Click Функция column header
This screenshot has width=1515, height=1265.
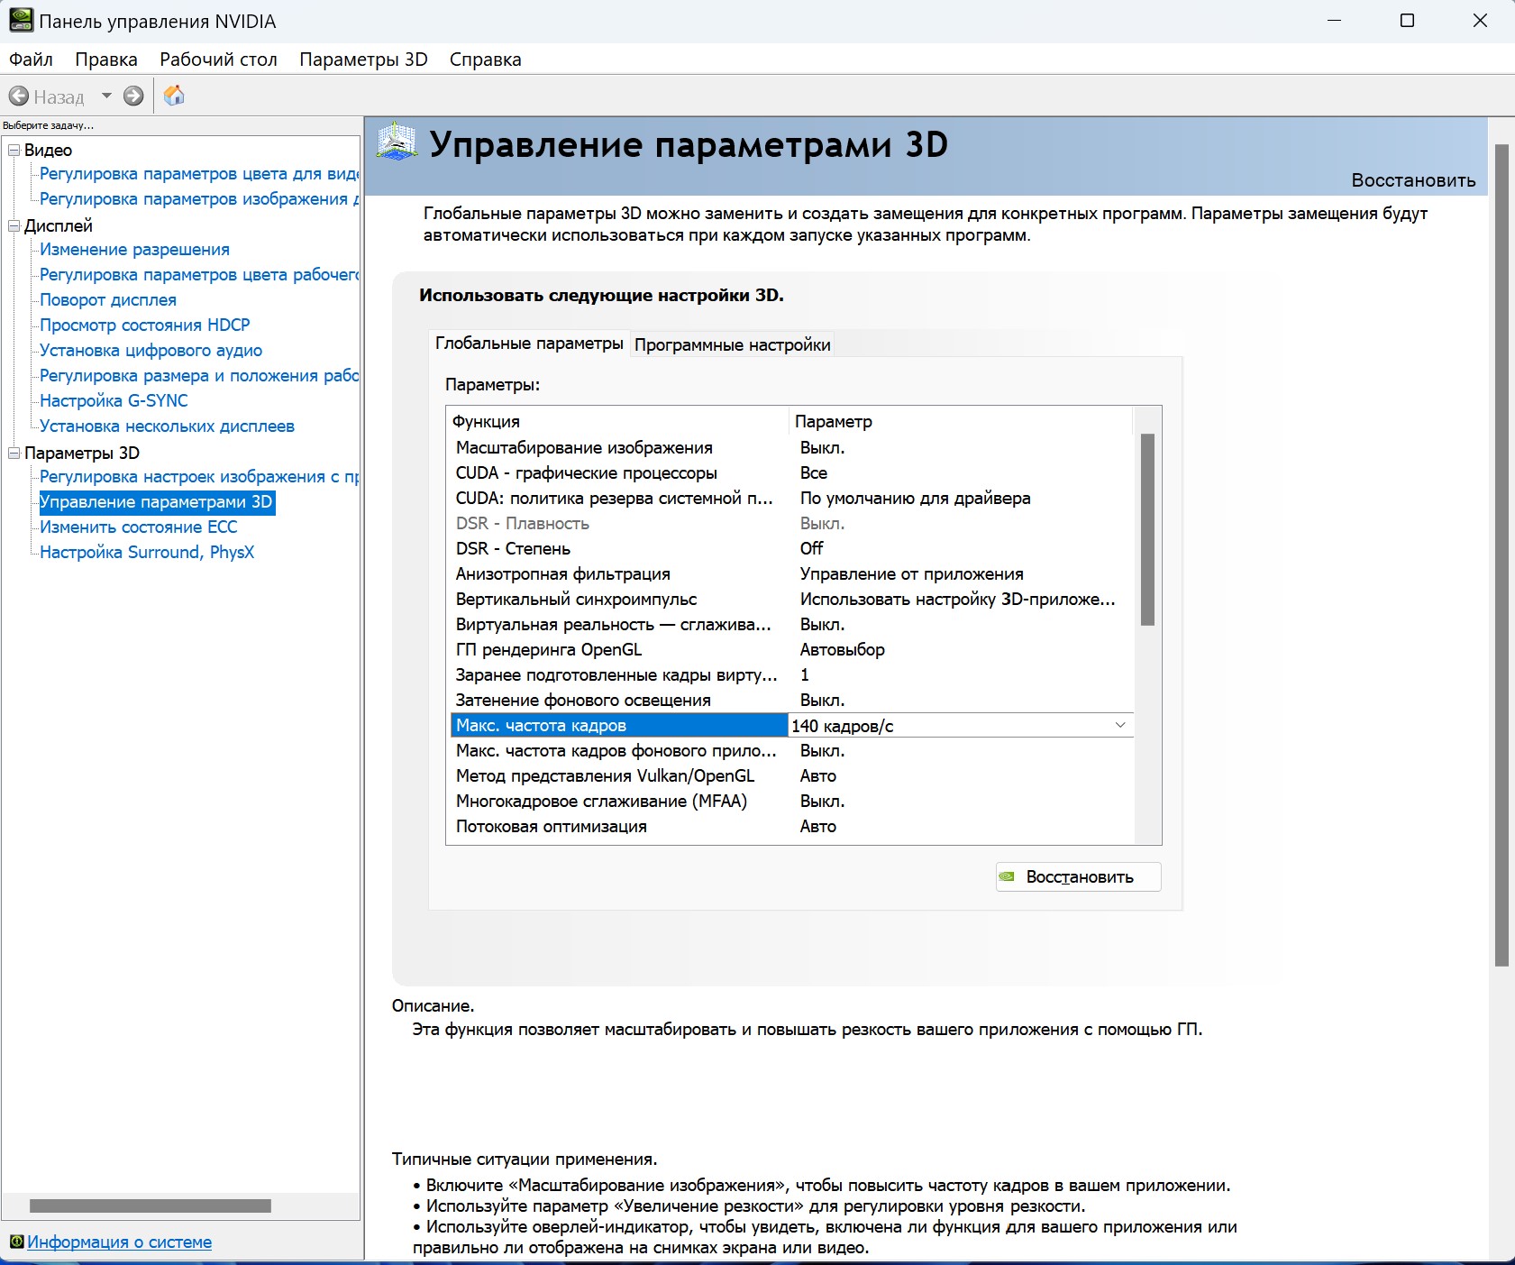(618, 422)
